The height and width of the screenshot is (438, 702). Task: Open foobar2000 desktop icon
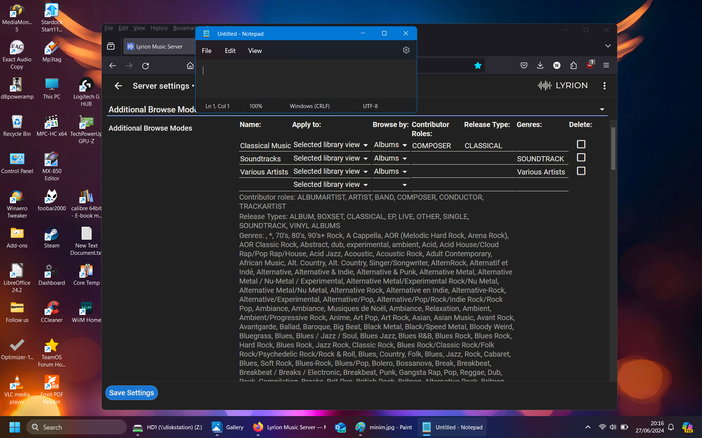click(52, 201)
